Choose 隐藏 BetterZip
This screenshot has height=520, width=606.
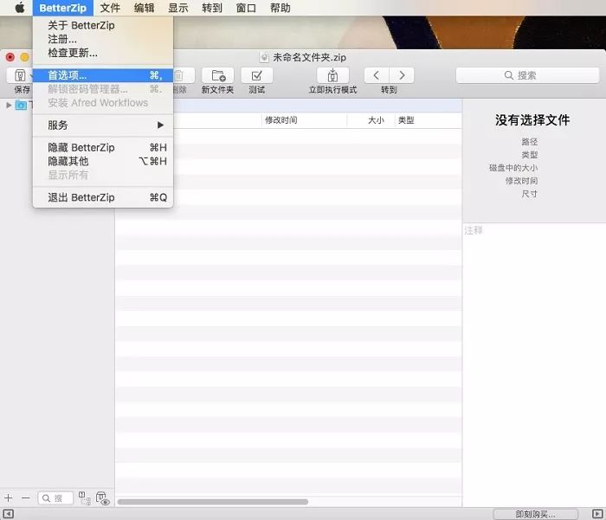(x=103, y=148)
